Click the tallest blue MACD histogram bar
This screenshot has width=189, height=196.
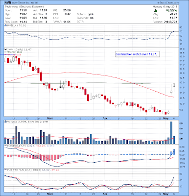coord(174,152)
